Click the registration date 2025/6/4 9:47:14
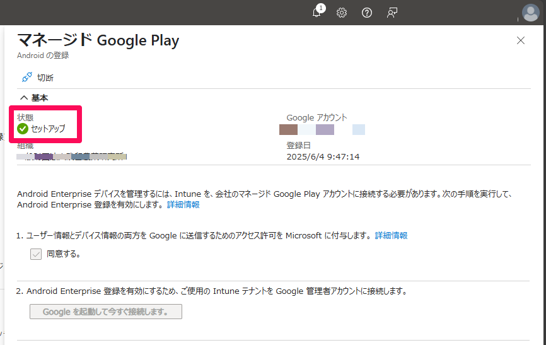The width and height of the screenshot is (546, 345). pyautogui.click(x=323, y=157)
